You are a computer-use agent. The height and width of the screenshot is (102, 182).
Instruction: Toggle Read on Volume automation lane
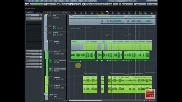tap(50, 60)
